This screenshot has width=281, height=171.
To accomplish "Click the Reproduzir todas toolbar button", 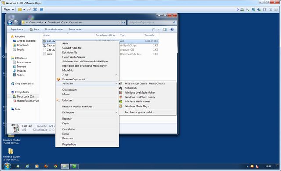I will click(x=54, y=29).
